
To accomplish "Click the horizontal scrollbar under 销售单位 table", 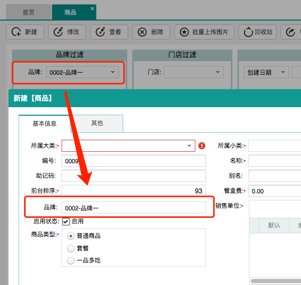I will pyautogui.click(x=275, y=281).
